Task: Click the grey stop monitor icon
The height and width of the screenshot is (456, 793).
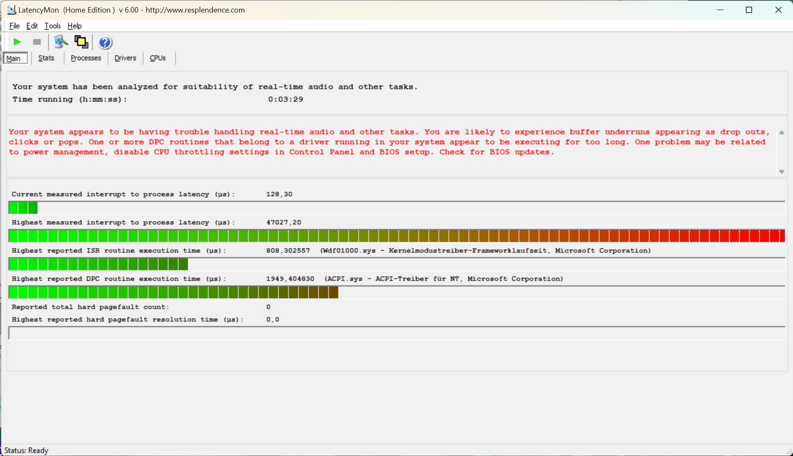Action: point(37,42)
